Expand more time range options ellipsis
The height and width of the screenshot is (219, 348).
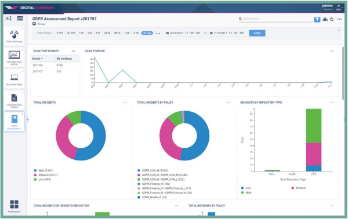click(x=158, y=33)
